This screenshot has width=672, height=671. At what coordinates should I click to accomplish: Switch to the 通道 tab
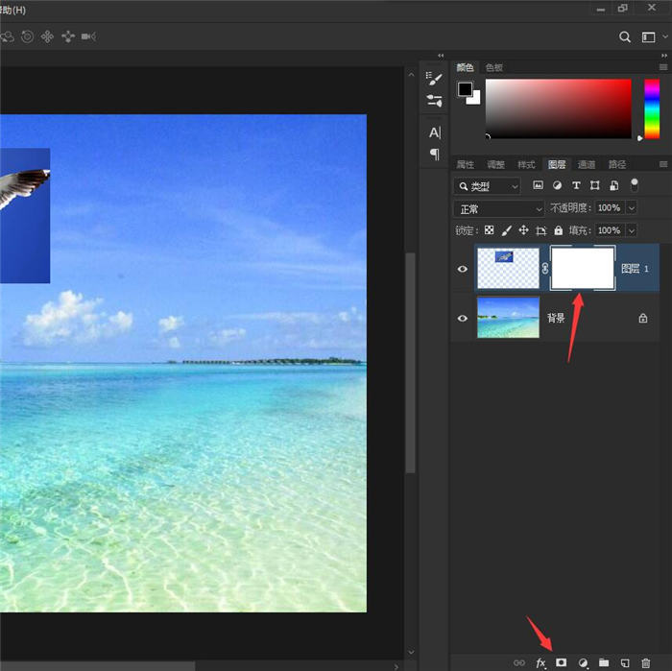587,164
